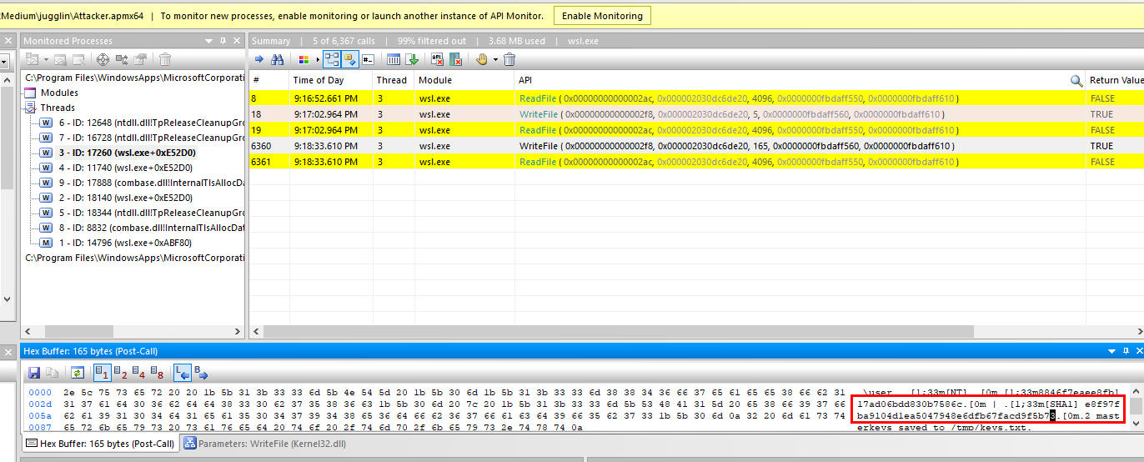Click the save icon in Hex Buffer toolbar

(x=34, y=373)
